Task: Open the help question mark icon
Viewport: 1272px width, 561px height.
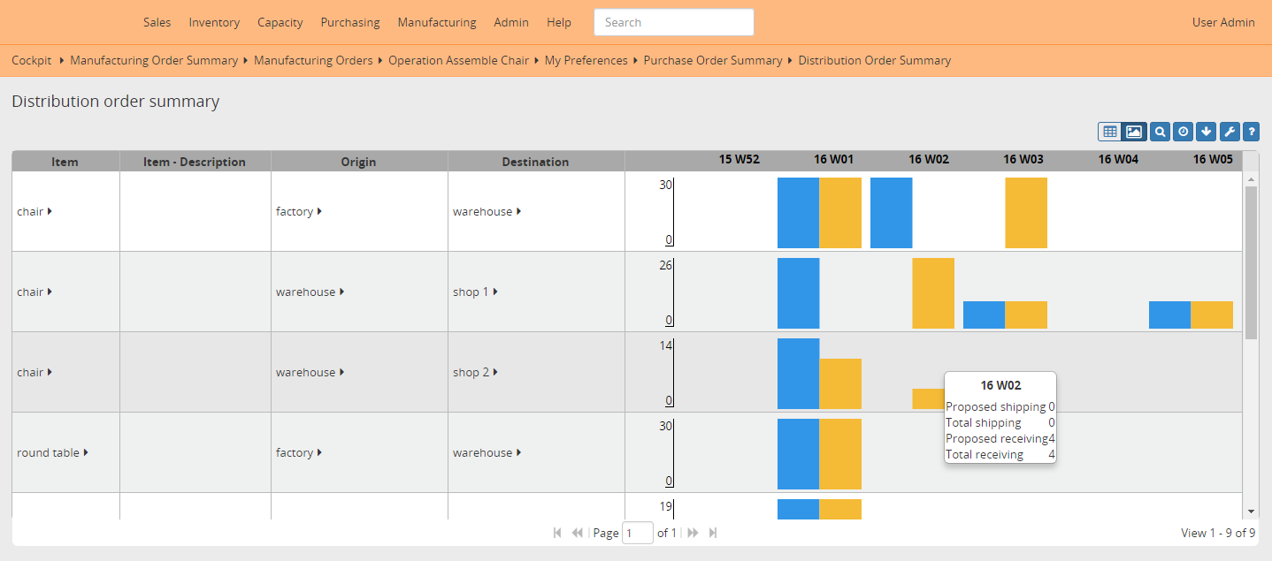Action: [x=1251, y=131]
